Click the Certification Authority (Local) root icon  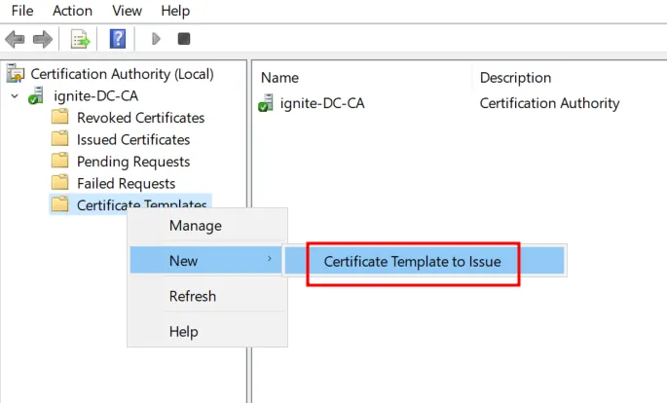pyautogui.click(x=16, y=74)
